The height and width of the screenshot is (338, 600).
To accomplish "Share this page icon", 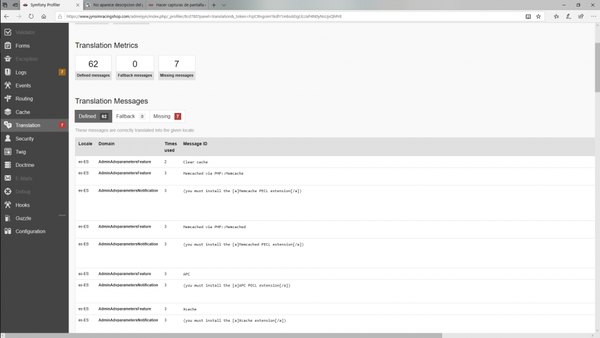I will pos(581,16).
